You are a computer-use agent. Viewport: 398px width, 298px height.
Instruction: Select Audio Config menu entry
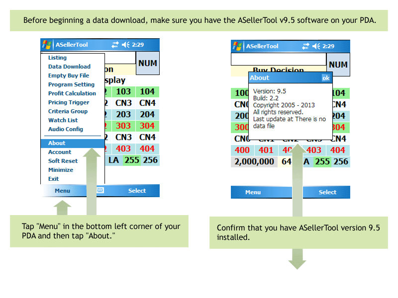[66, 129]
